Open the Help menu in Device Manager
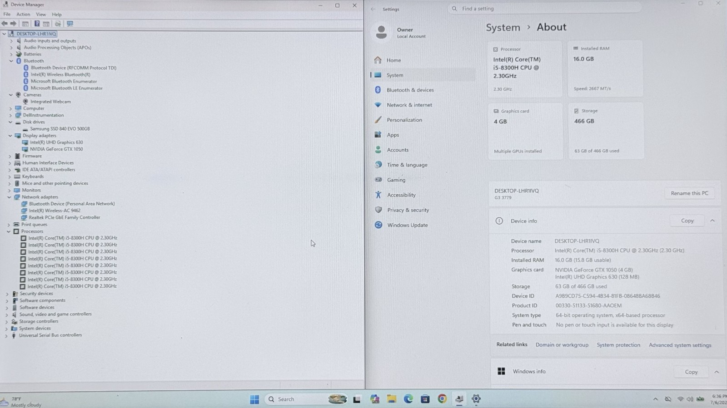 click(57, 15)
